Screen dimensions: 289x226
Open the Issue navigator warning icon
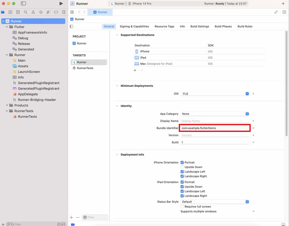(33, 12)
